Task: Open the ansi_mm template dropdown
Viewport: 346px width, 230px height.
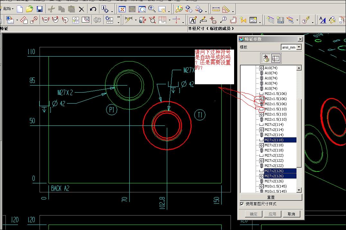Action: (299, 47)
